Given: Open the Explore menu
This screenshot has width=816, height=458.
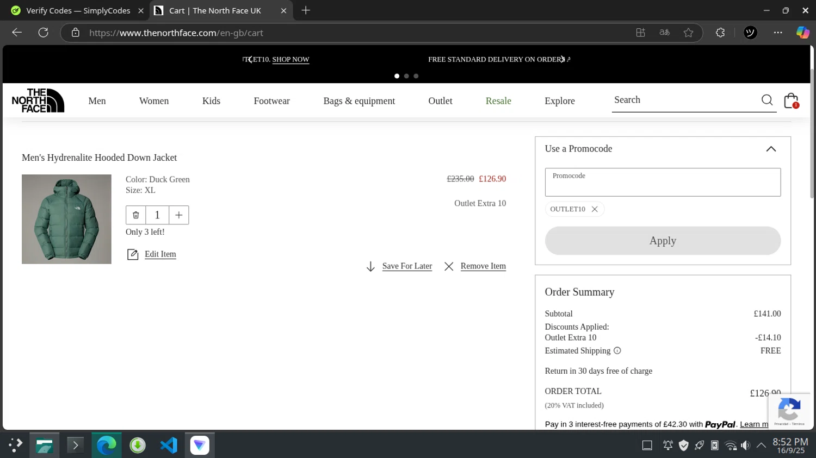Looking at the screenshot, I should tap(560, 101).
